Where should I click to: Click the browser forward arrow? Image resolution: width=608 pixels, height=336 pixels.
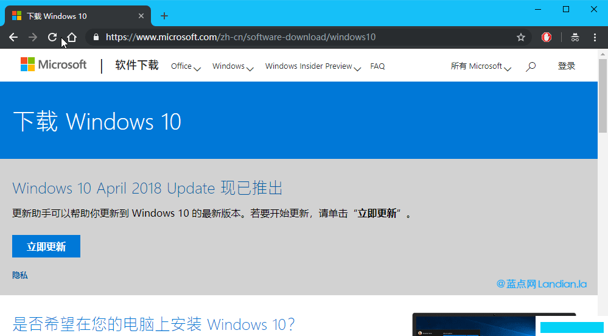pos(33,37)
